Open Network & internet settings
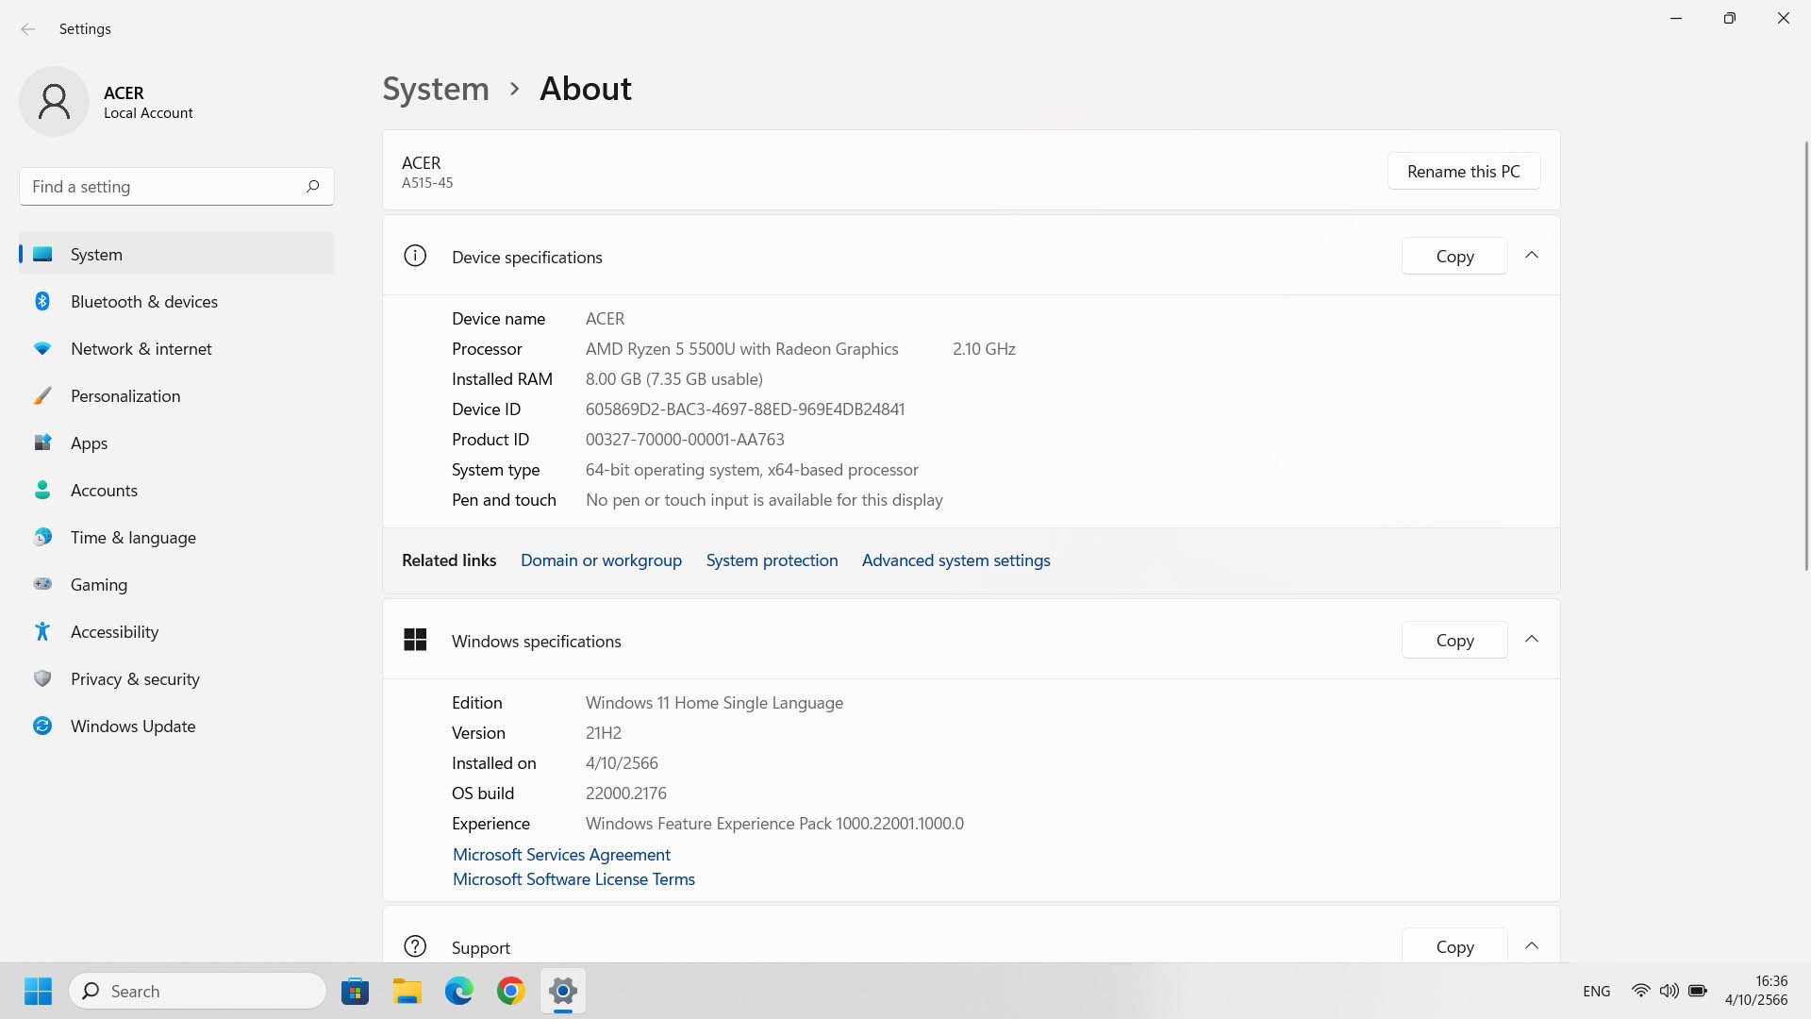Viewport: 1811px width, 1019px height. click(x=176, y=348)
